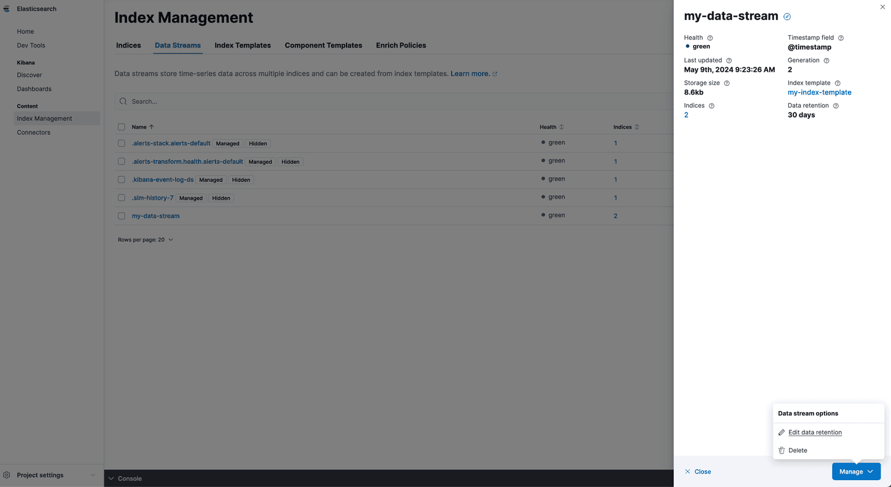The height and width of the screenshot is (487, 891).
Task: Switch to the Index Templates tab
Action: click(x=243, y=46)
